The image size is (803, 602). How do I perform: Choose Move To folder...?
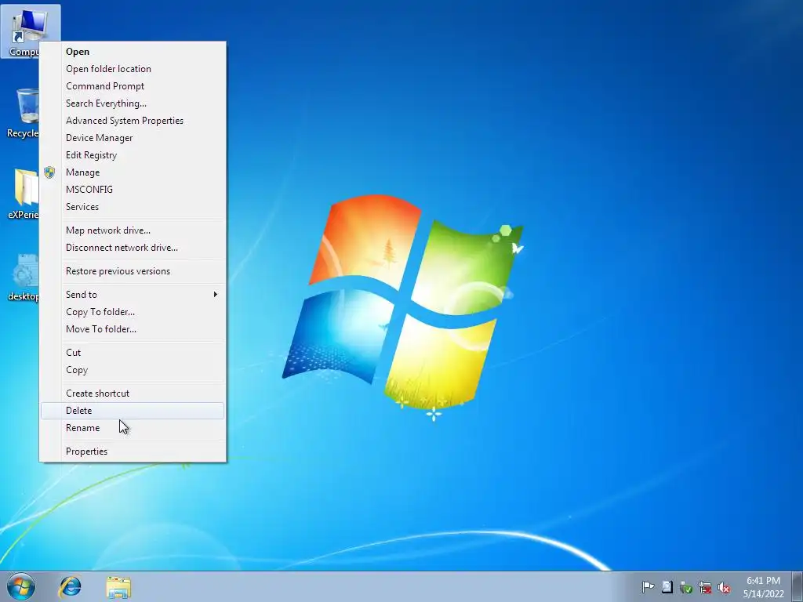click(x=133, y=329)
